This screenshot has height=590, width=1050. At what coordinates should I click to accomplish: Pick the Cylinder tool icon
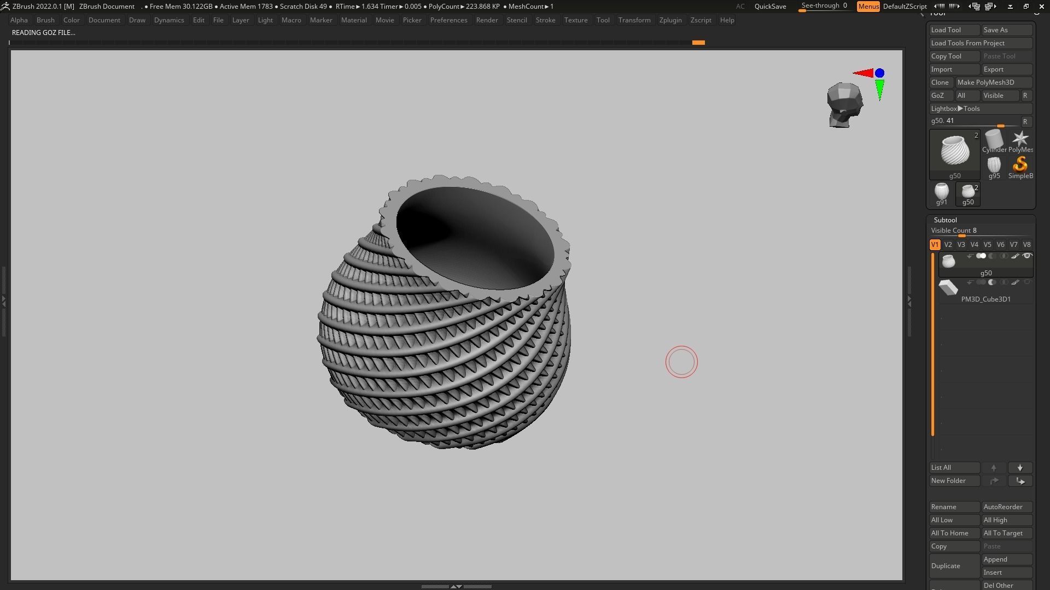(994, 141)
